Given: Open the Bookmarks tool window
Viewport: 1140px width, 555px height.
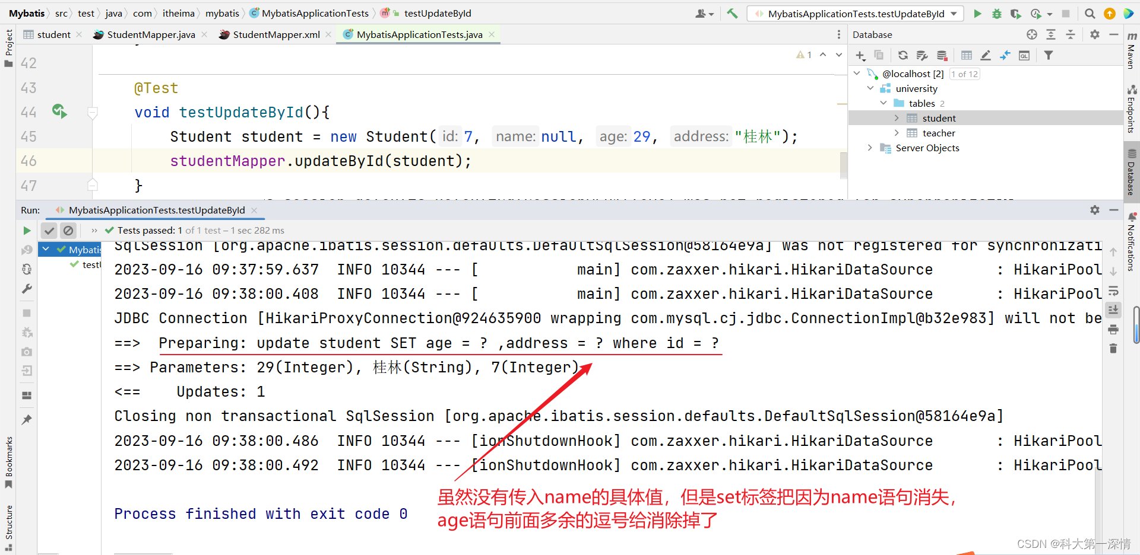Looking at the screenshot, I should coord(8,462).
